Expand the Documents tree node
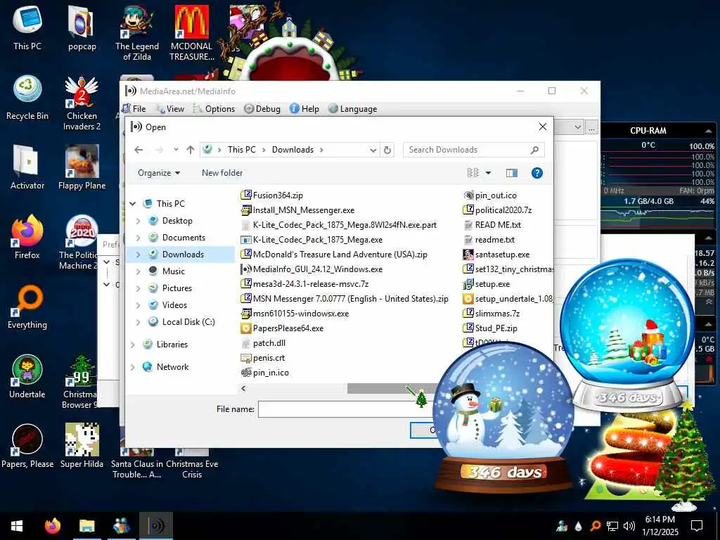 tap(139, 238)
